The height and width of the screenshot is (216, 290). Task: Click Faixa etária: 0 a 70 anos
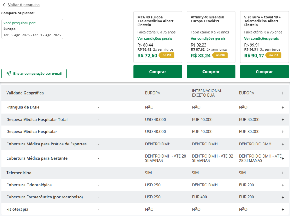pyautogui.click(x=210, y=32)
